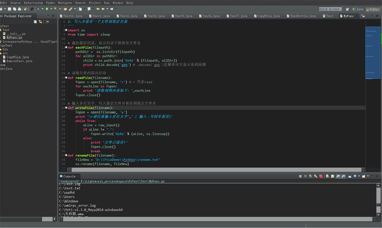Open the Source menu

(15, 3)
